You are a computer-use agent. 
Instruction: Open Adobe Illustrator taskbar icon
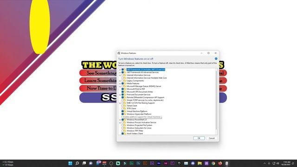(x=145, y=163)
